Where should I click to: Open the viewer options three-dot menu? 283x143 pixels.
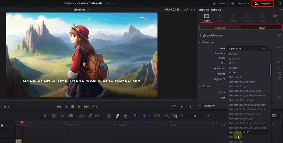point(193,9)
